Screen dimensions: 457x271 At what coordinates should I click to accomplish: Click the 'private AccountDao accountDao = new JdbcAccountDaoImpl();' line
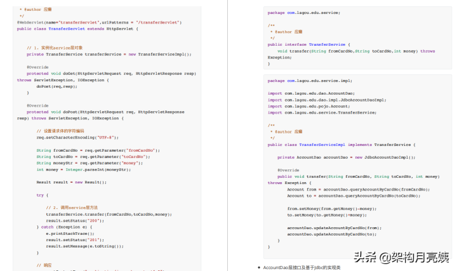pos(347,157)
